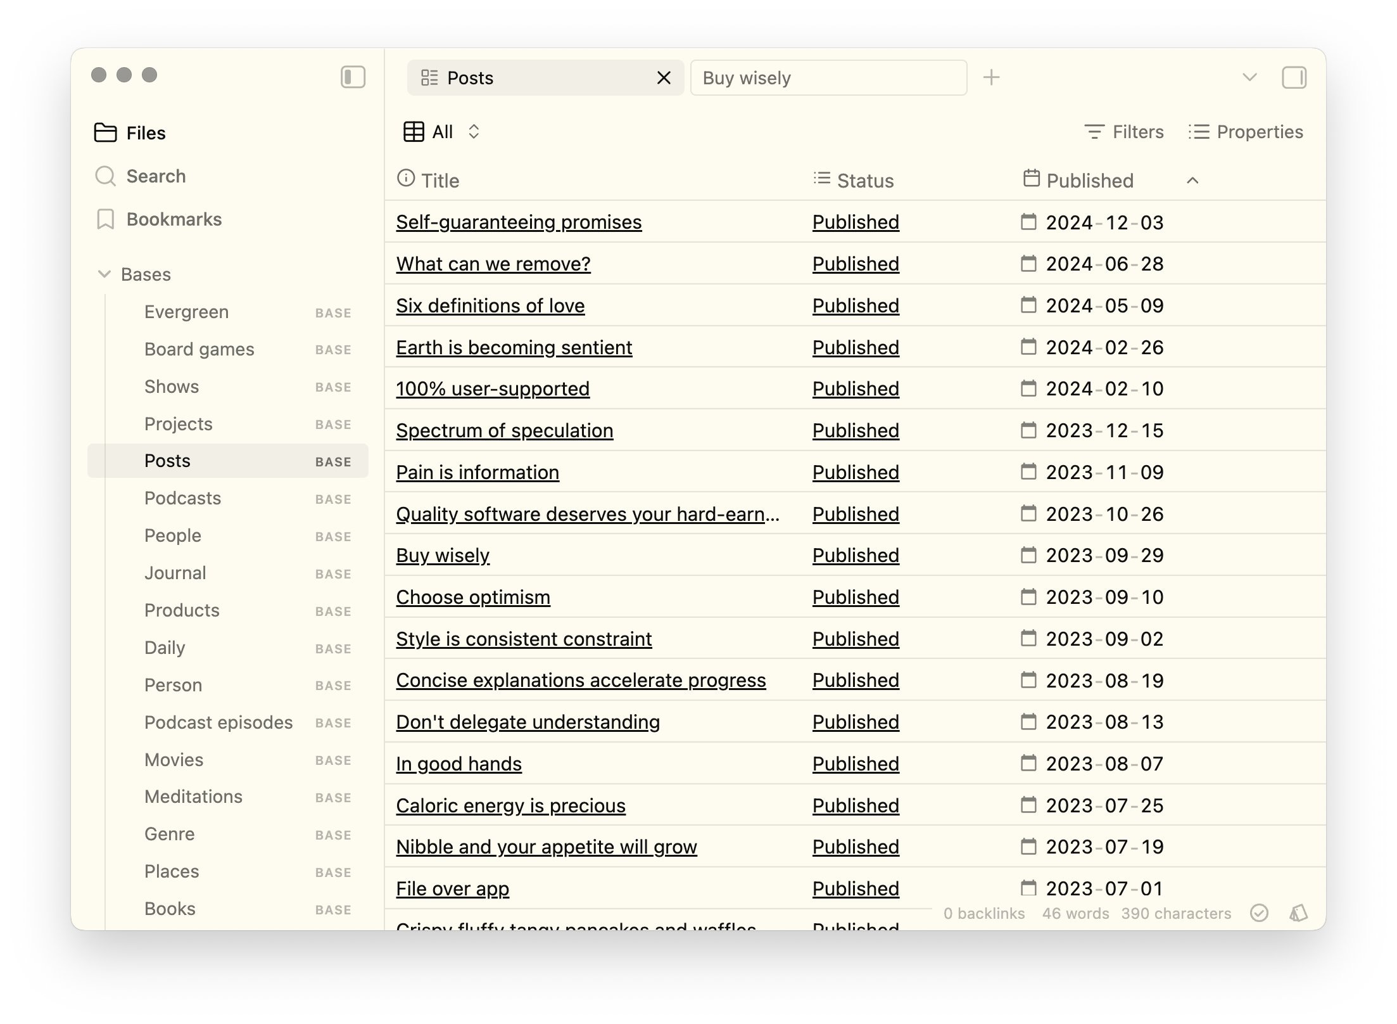This screenshot has width=1397, height=1024.
Task: Open the Pain is information link
Action: pyautogui.click(x=477, y=472)
